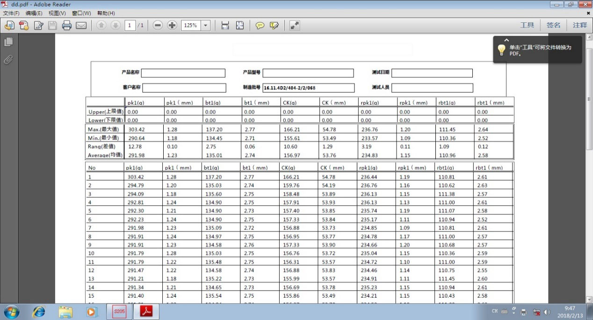
Task: Click the 客户名称 form field
Action: pos(184,88)
